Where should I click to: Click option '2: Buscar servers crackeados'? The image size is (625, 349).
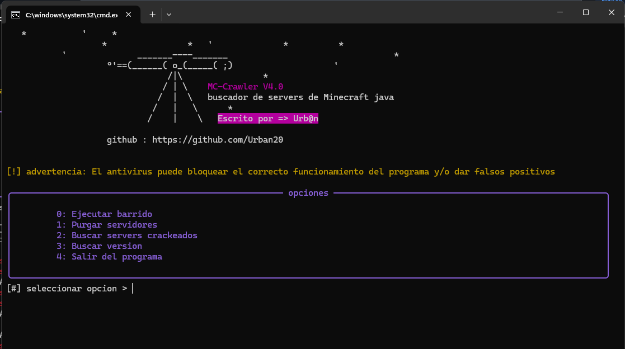[x=127, y=235]
